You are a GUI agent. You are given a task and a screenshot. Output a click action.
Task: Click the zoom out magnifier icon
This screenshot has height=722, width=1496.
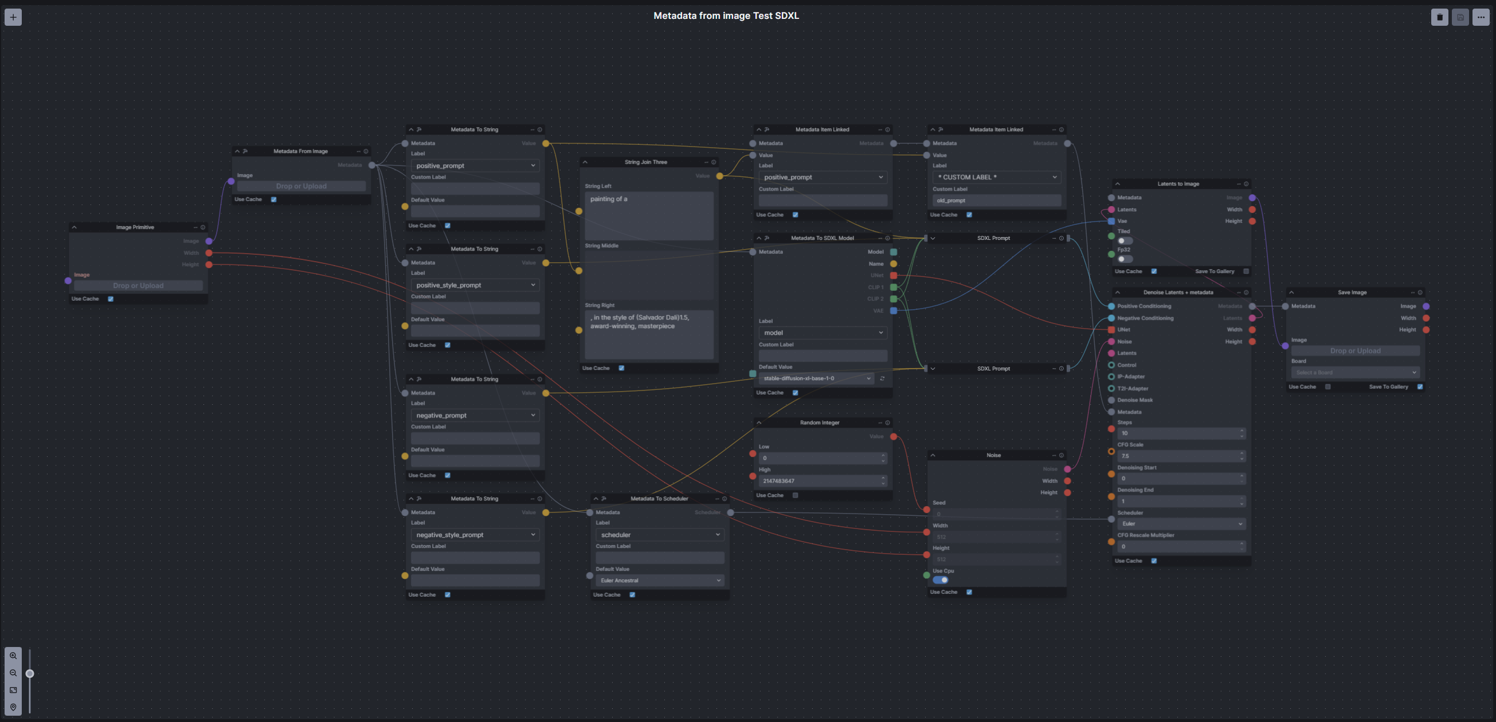[x=13, y=673]
